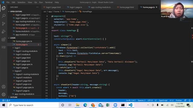Image resolution: width=193 pixels, height=108 pixels.
Task: Click the feedback icon in status bar
Action: pos(185,100)
